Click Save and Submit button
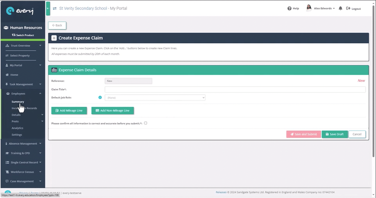The width and height of the screenshot is (376, 198). pyautogui.click(x=304, y=134)
